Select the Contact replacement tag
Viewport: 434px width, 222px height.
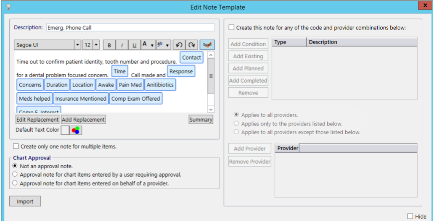(x=191, y=57)
